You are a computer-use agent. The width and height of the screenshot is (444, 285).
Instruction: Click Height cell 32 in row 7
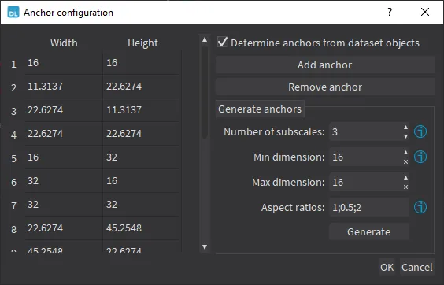click(142, 205)
